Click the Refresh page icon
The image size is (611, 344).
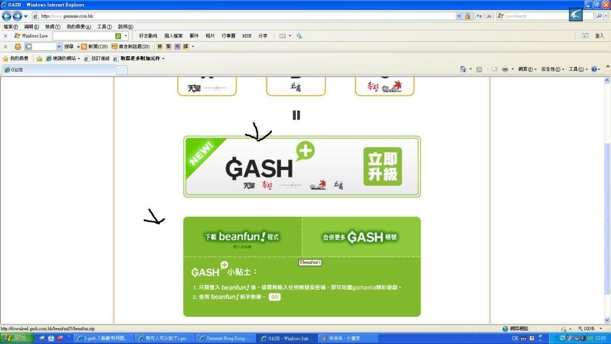(479, 16)
